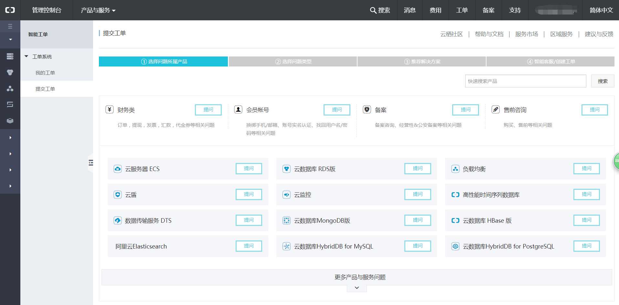619x305 pixels.
Task: Click the 云监控 product icon
Action: click(x=286, y=195)
